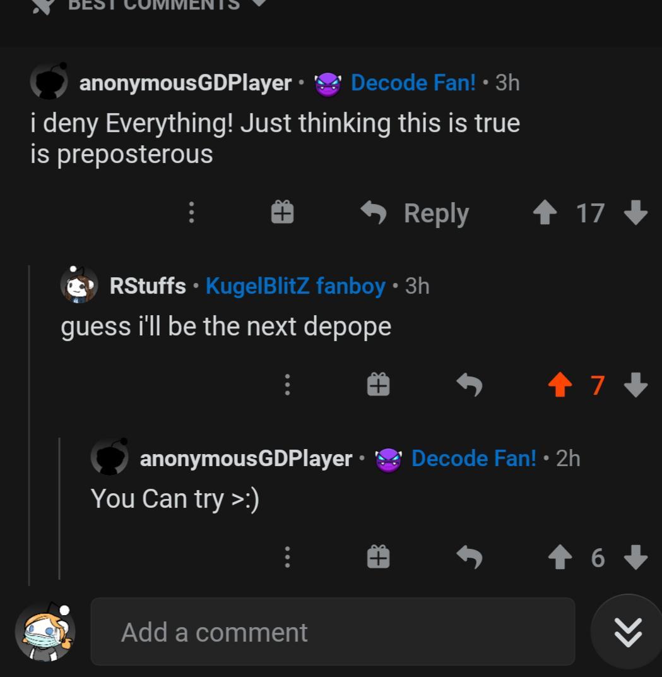
Task: Downvote the 'i deny Everything!' comment
Action: coord(635,213)
